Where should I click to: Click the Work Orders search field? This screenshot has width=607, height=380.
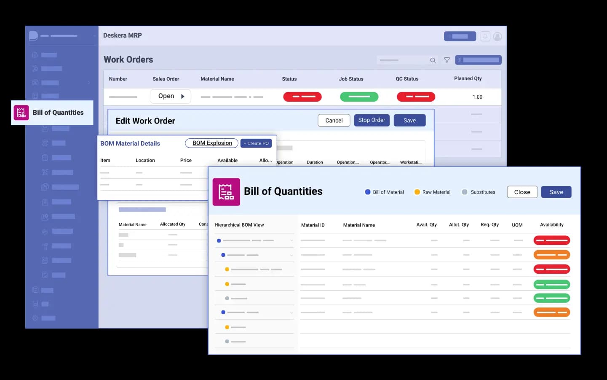coord(402,60)
